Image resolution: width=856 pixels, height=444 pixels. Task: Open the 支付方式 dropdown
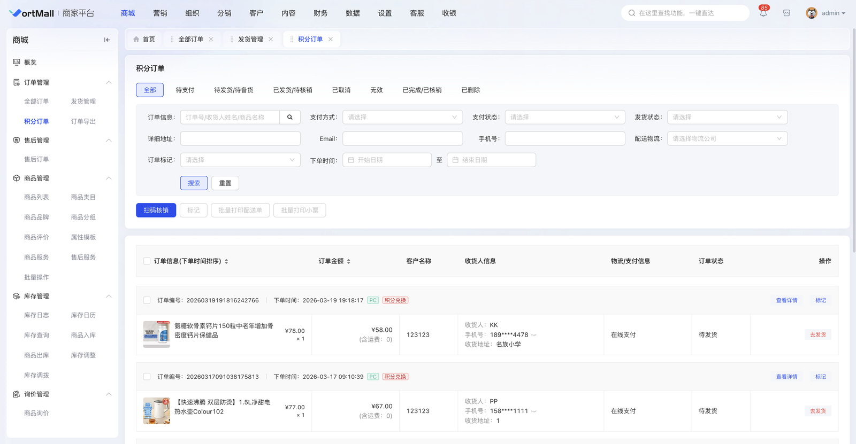402,117
